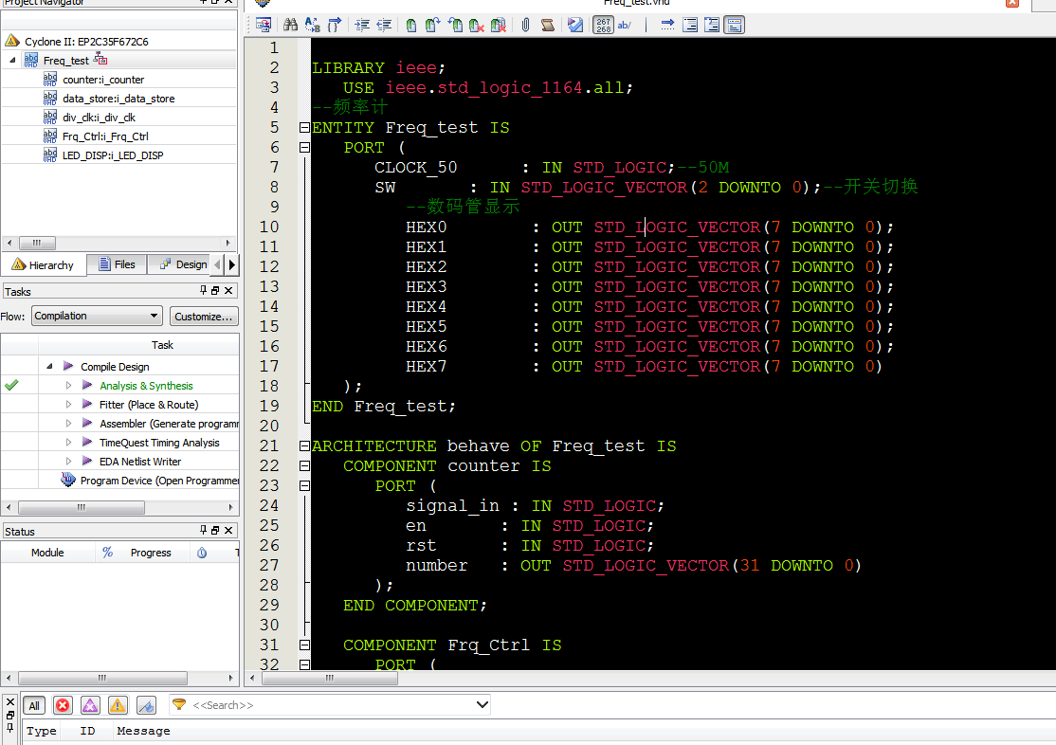Collapse the Compile Design task group
1056x745 pixels.
coord(49,367)
